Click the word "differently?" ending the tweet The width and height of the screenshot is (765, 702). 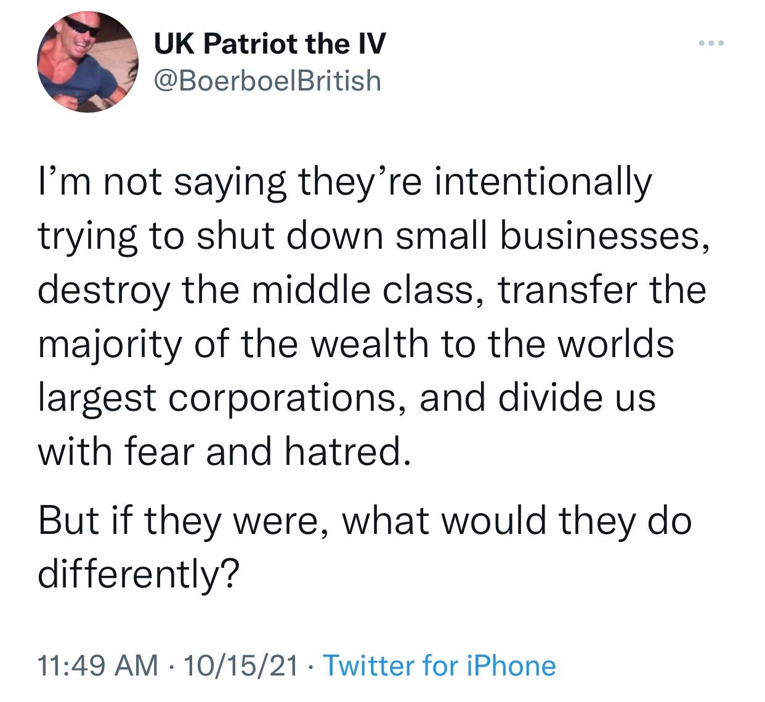click(x=138, y=574)
